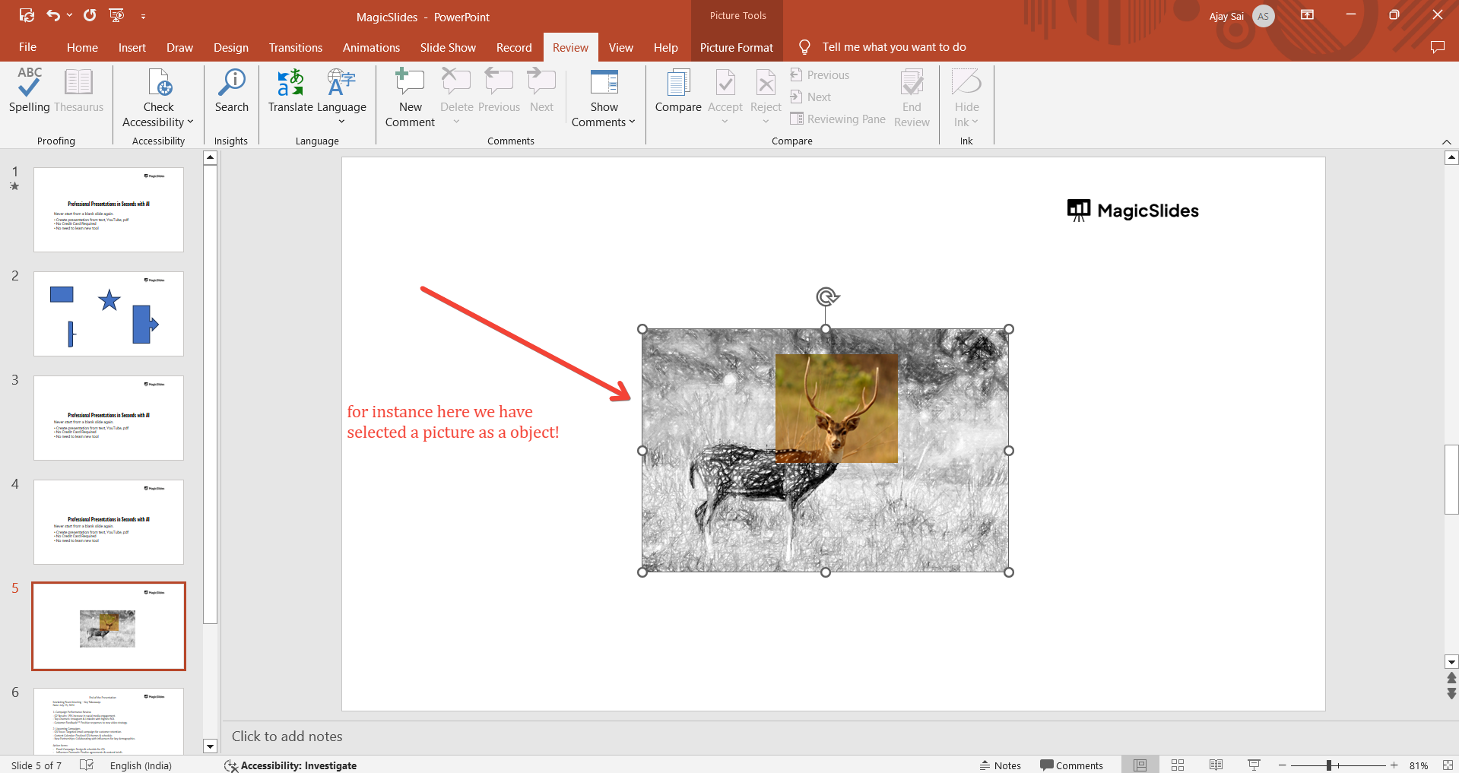
Task: Open the Translate tool
Action: [290, 90]
